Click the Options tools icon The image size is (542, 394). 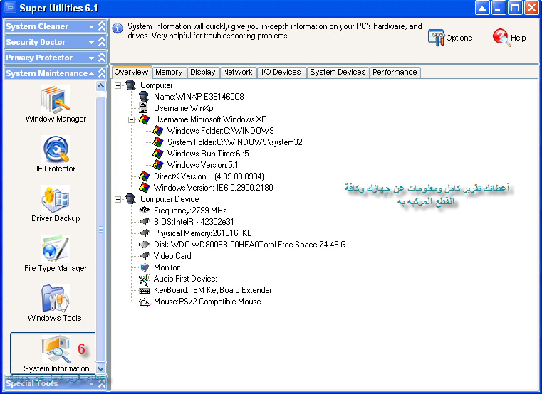pyautogui.click(x=436, y=38)
